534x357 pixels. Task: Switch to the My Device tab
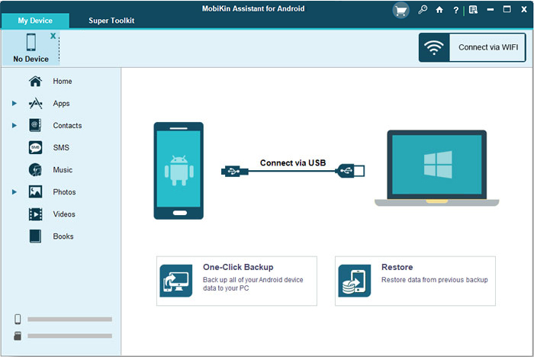point(35,21)
